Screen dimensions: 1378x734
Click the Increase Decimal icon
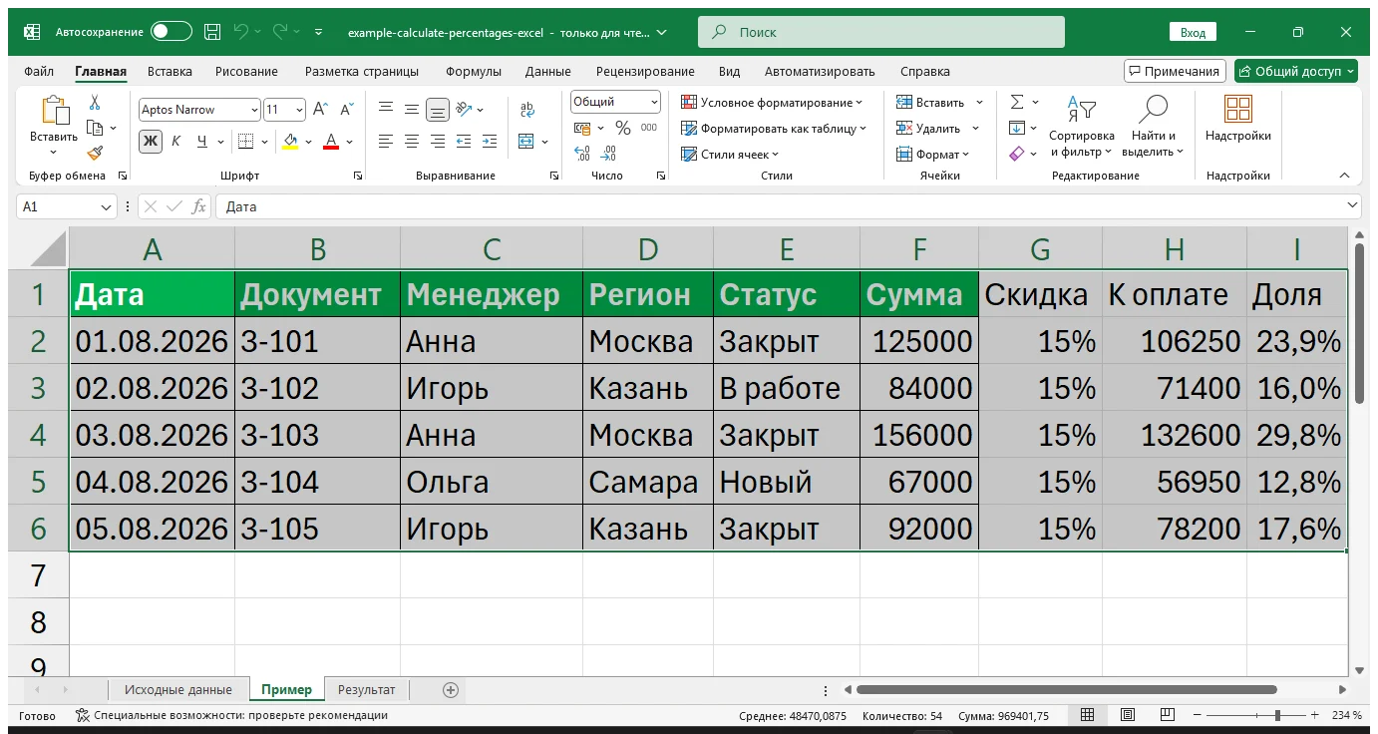[583, 154]
